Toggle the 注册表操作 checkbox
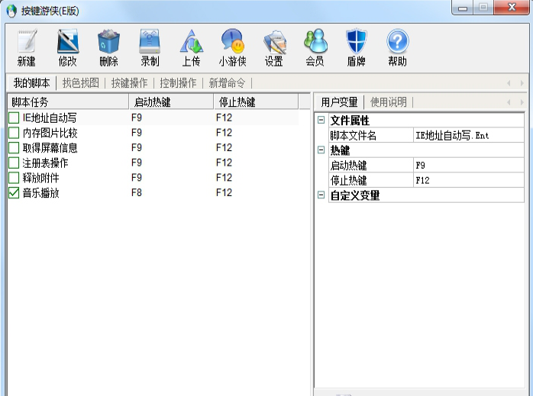 (x=14, y=163)
